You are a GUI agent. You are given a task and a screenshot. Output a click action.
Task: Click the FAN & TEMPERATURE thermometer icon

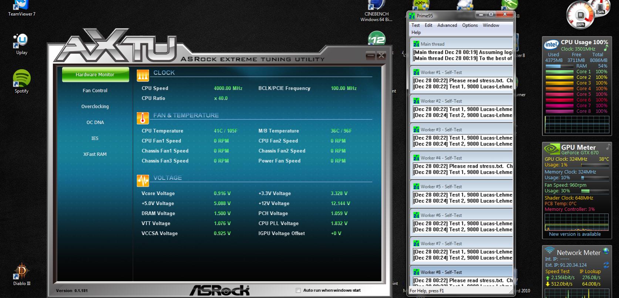coord(143,118)
